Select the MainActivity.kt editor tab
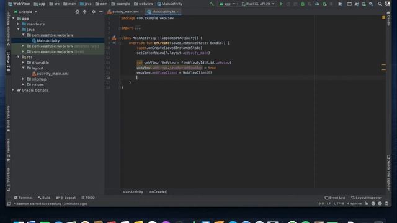Viewport: 397px width, 223px height. (x=163, y=12)
